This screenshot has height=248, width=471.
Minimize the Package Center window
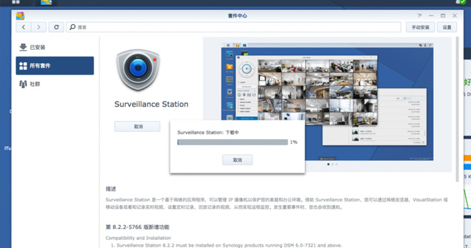click(x=431, y=15)
